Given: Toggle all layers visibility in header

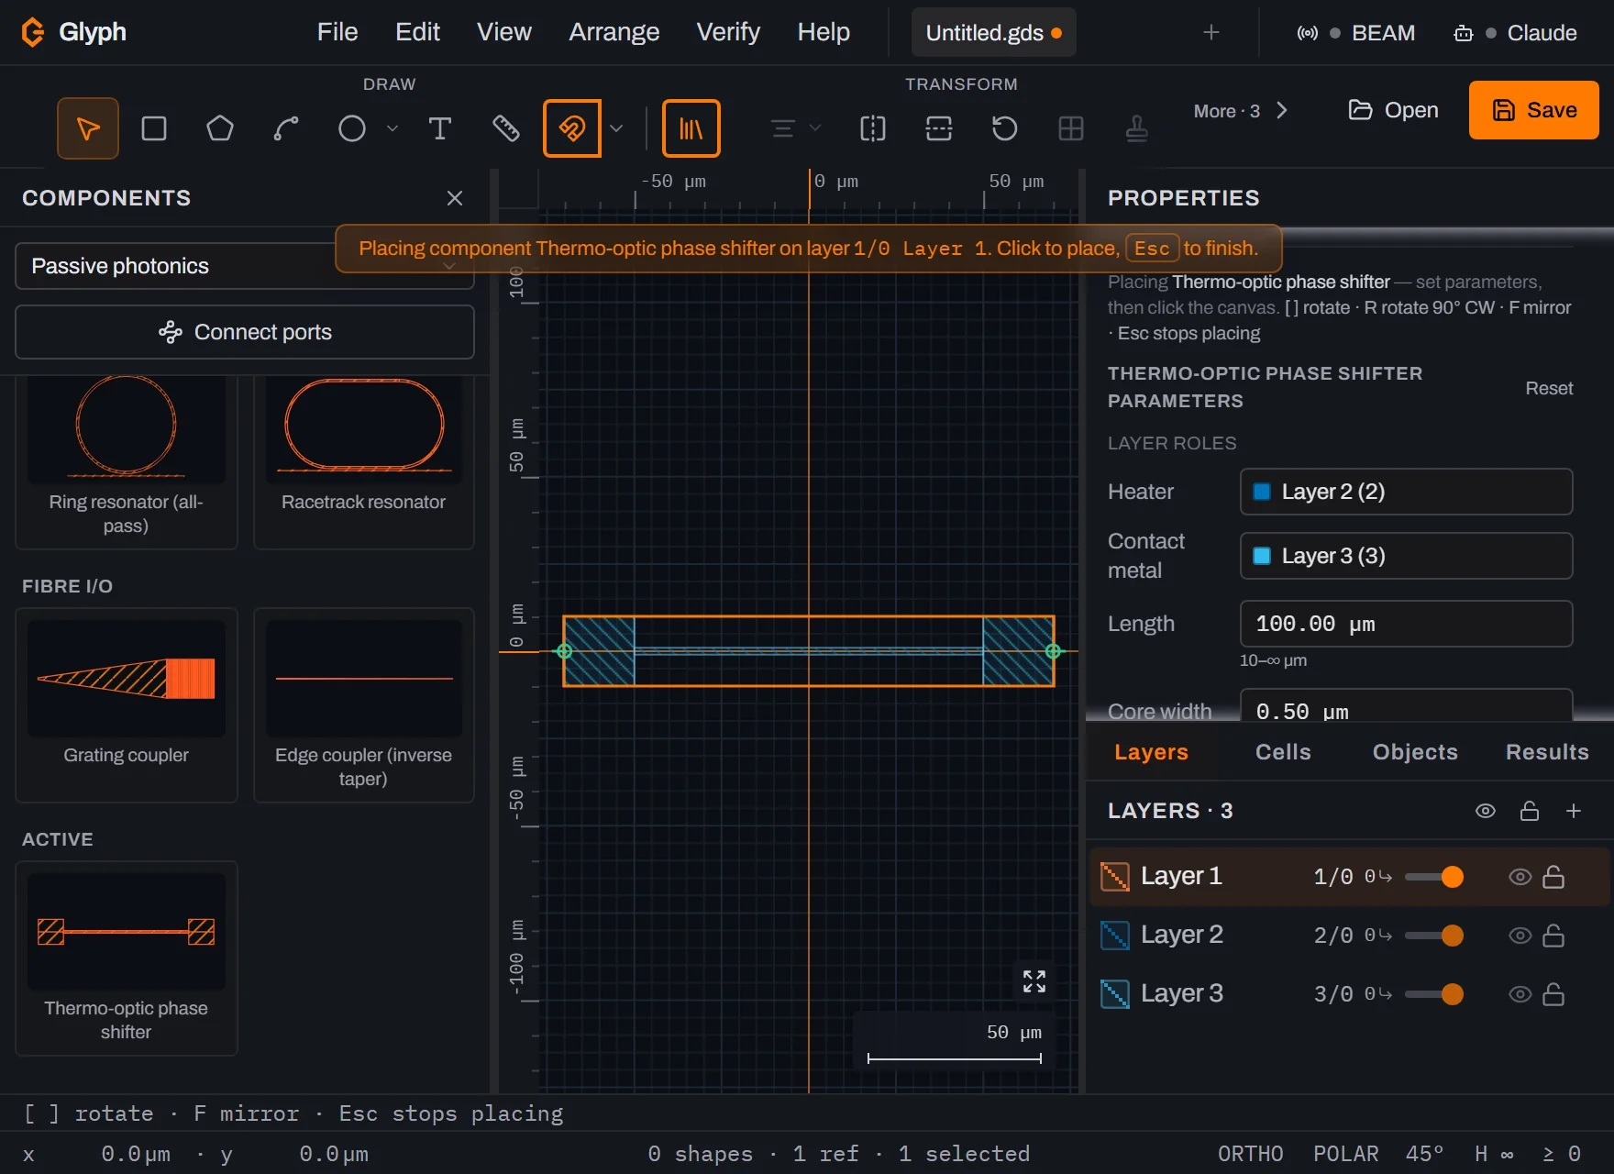Looking at the screenshot, I should [1486, 811].
